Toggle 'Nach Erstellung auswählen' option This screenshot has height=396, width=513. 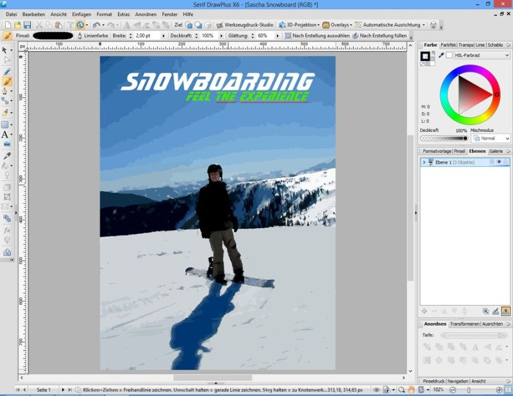(x=317, y=35)
